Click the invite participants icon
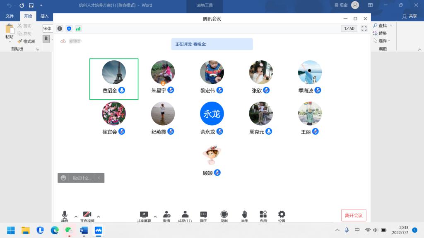Screen dimensions: 424x238 pyautogui.click(x=166, y=214)
